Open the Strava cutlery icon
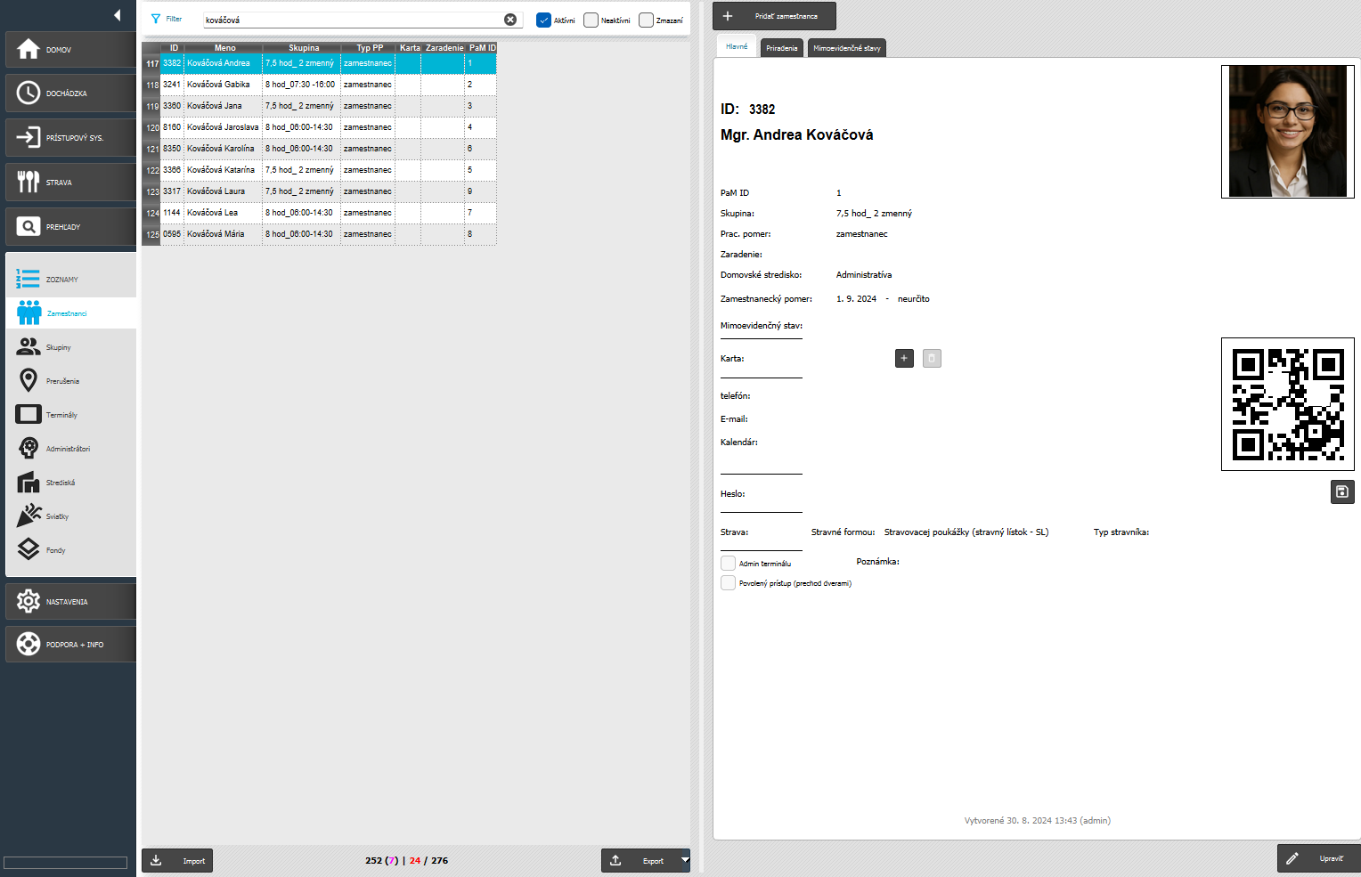The height and width of the screenshot is (877, 1361). (x=29, y=182)
